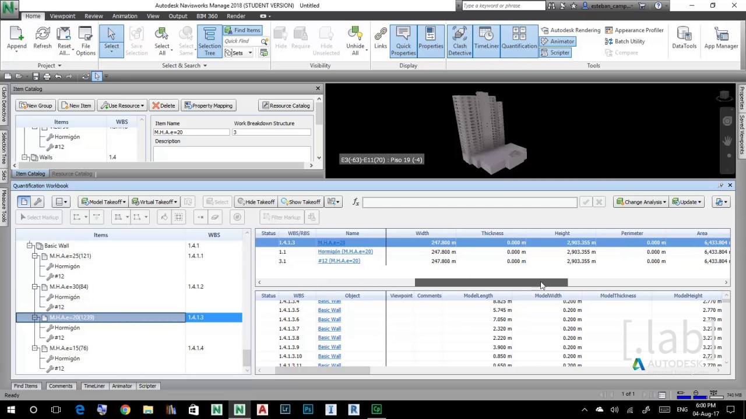Click the Items tree vertical scrollbar thumb
746x419 pixels.
coord(247,358)
